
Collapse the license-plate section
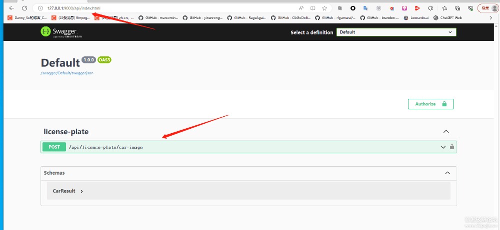click(x=446, y=132)
